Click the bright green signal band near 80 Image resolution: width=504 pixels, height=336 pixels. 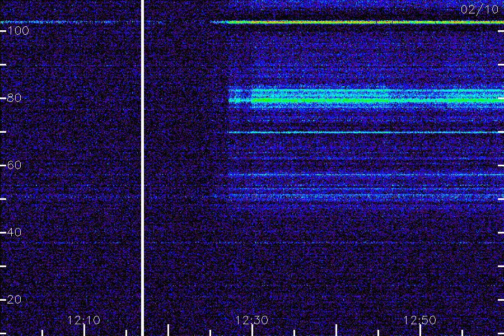pyautogui.click(x=366, y=100)
